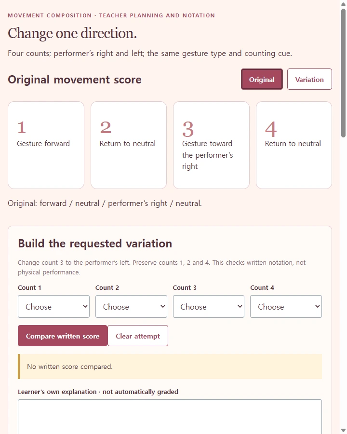Viewport: 347px width, 434px height.
Task: Click 'Original movement score' heading
Action: click(x=75, y=80)
